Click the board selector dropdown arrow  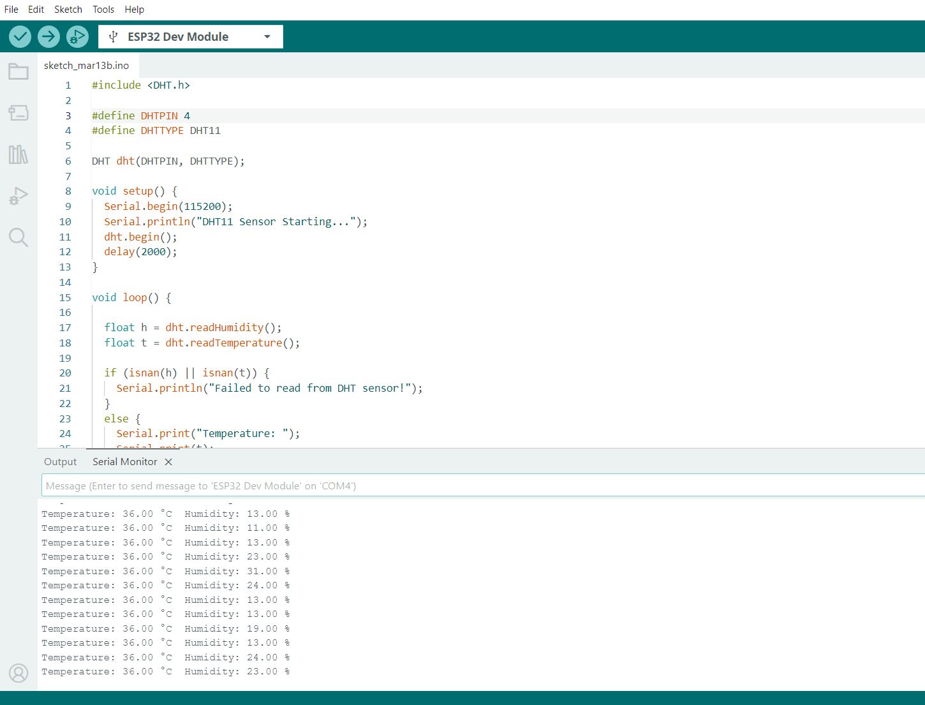click(267, 37)
